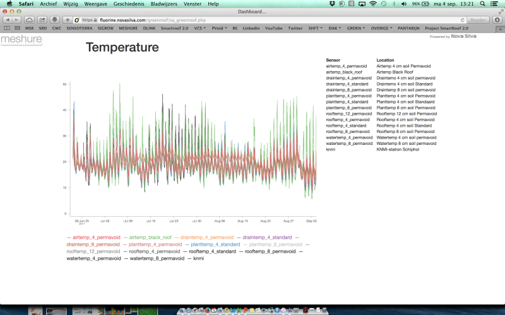The height and width of the screenshot is (315, 505).
Task: Open AirPlay display menu icon
Action: [362, 4]
